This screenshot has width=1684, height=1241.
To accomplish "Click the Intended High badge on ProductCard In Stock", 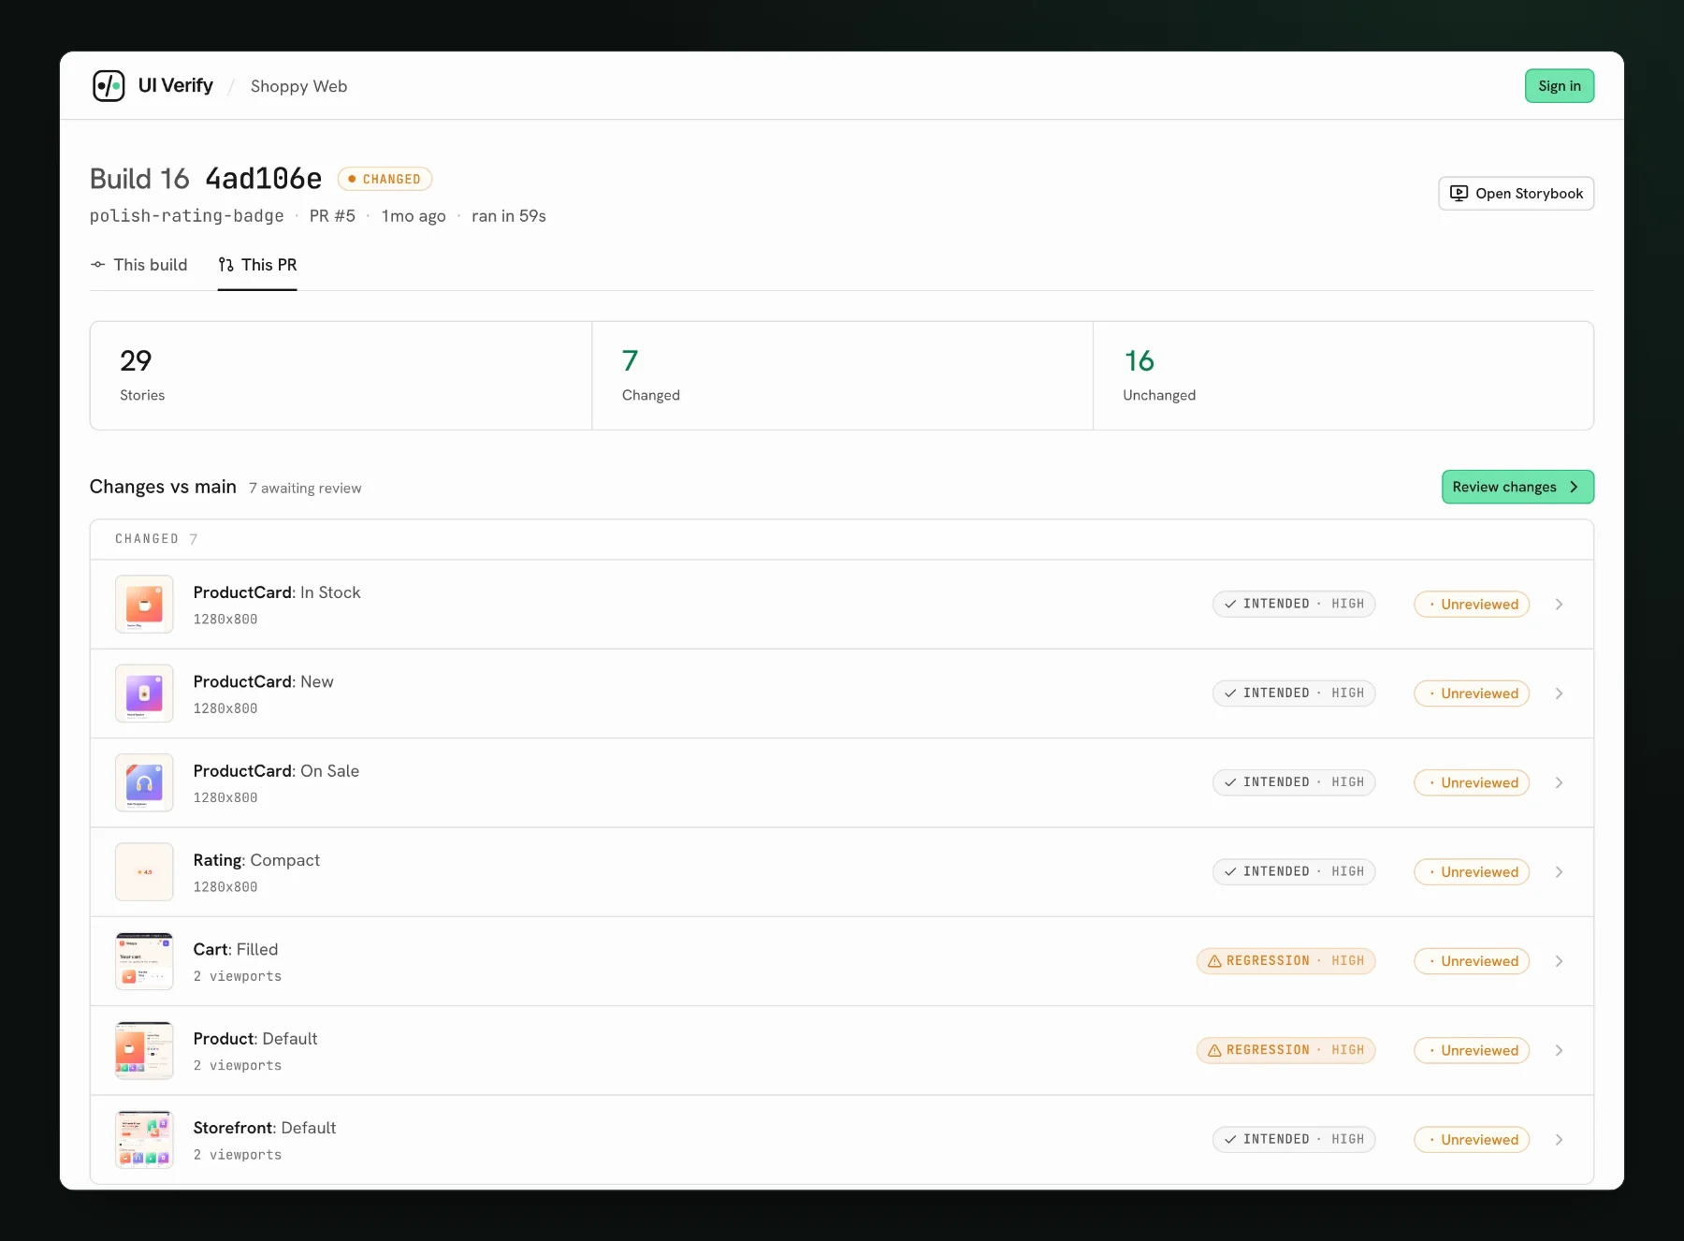I will [1294, 605].
